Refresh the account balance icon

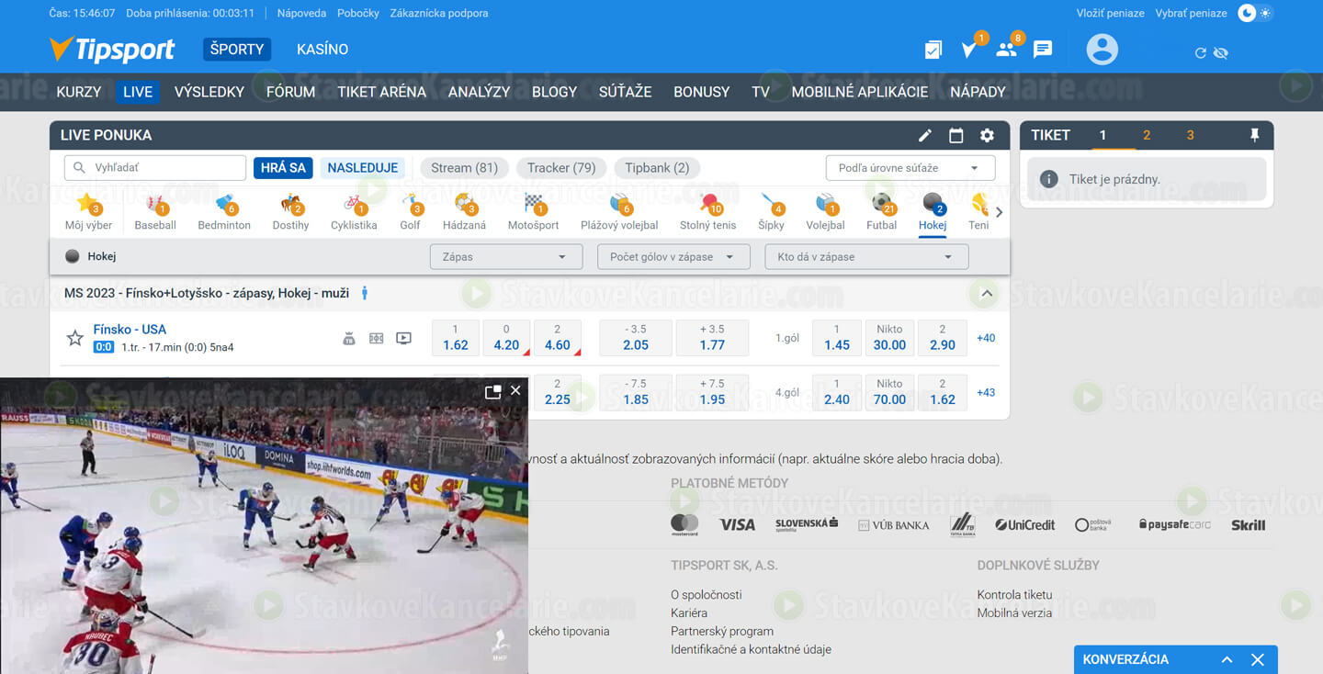coord(1200,53)
